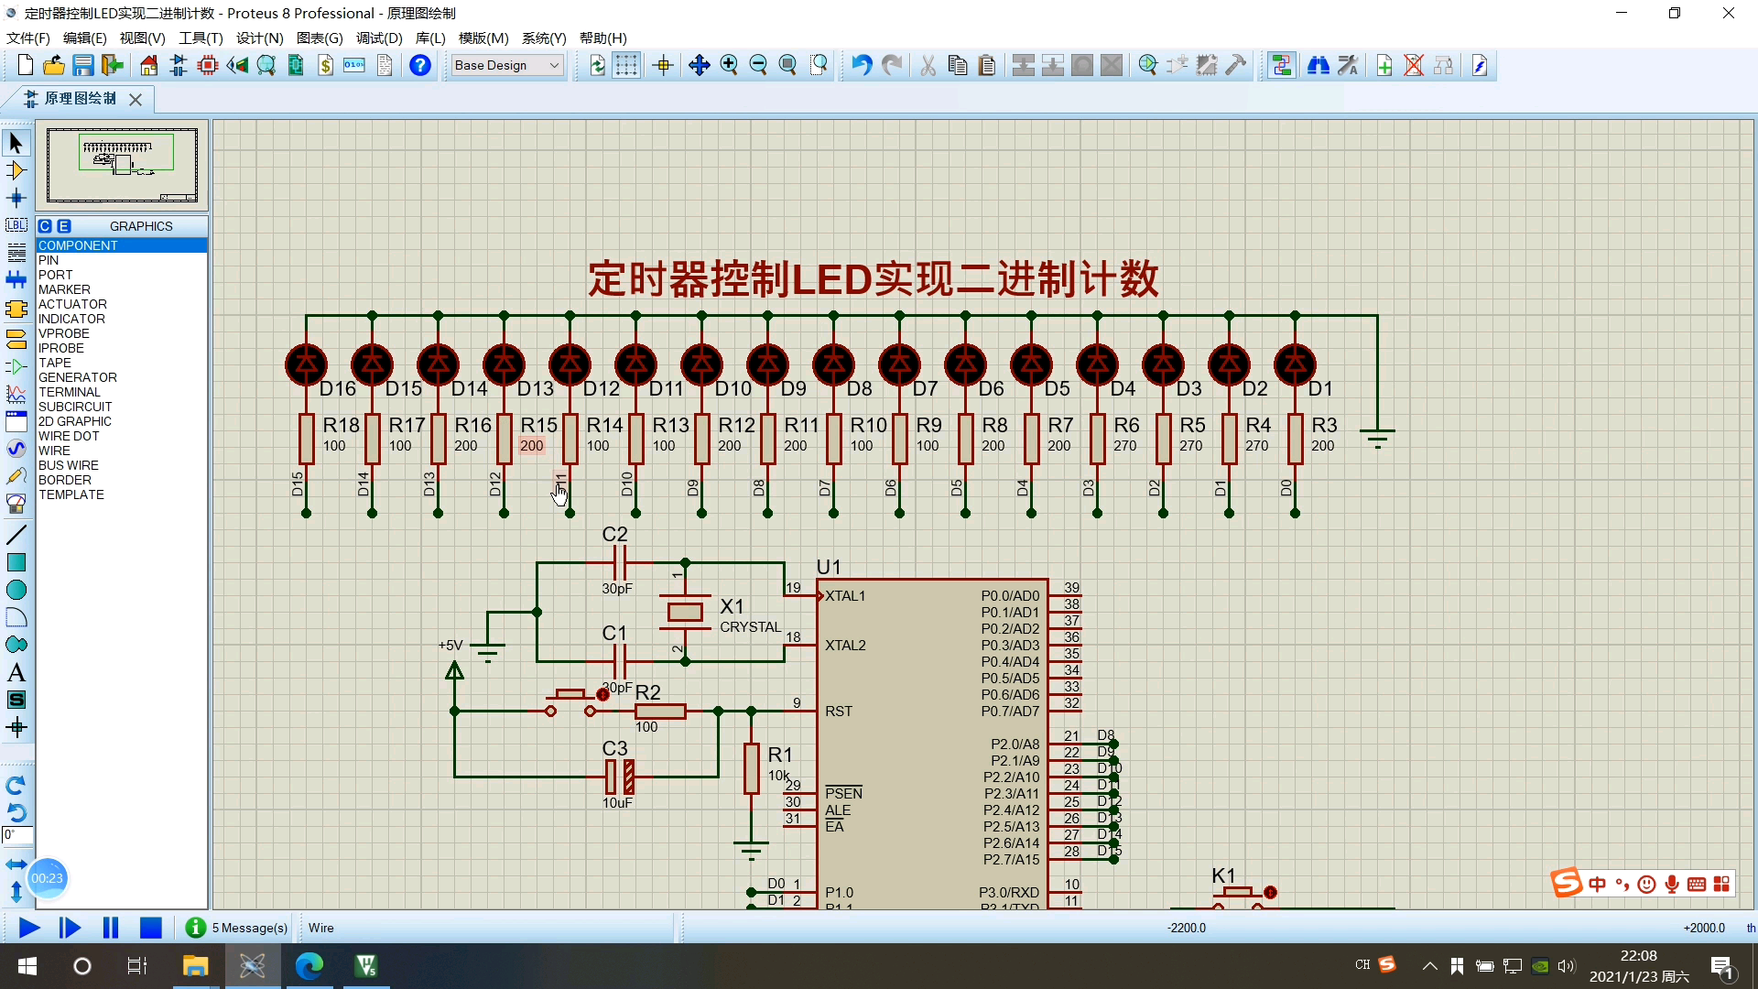1758x989 pixels.
Task: Open the Bill of Materials dollar icon
Action: click(x=325, y=65)
